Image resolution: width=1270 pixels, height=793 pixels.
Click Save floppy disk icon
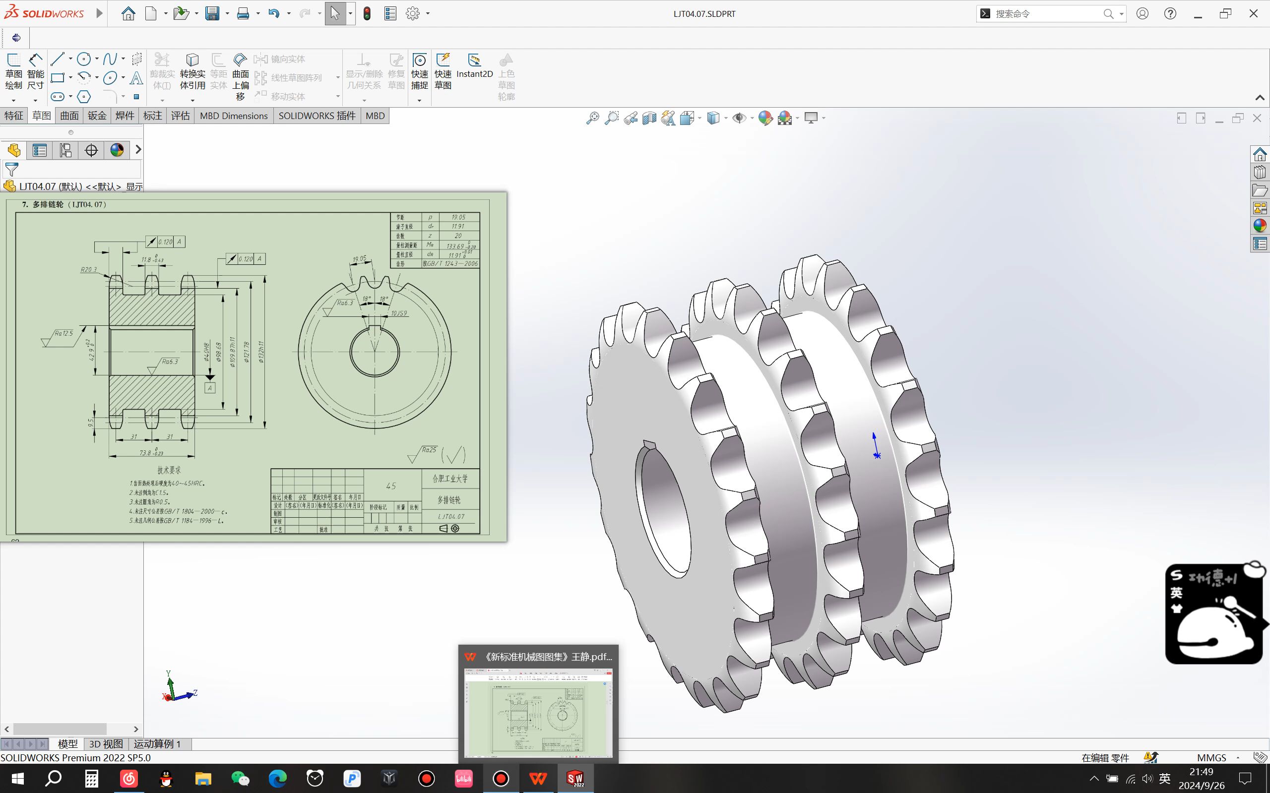tap(212, 13)
